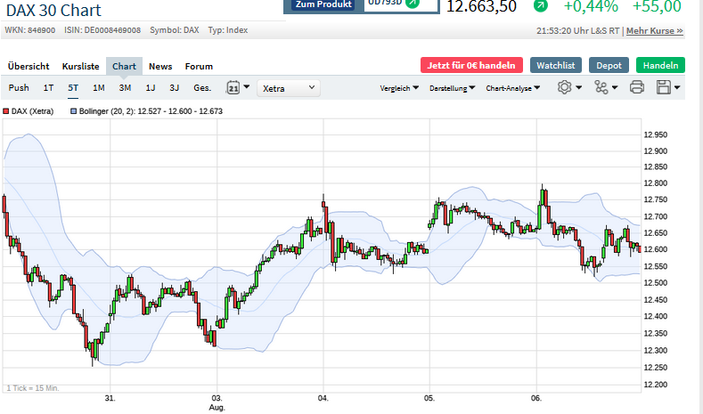Switch to the Kursliste tab

tap(80, 66)
